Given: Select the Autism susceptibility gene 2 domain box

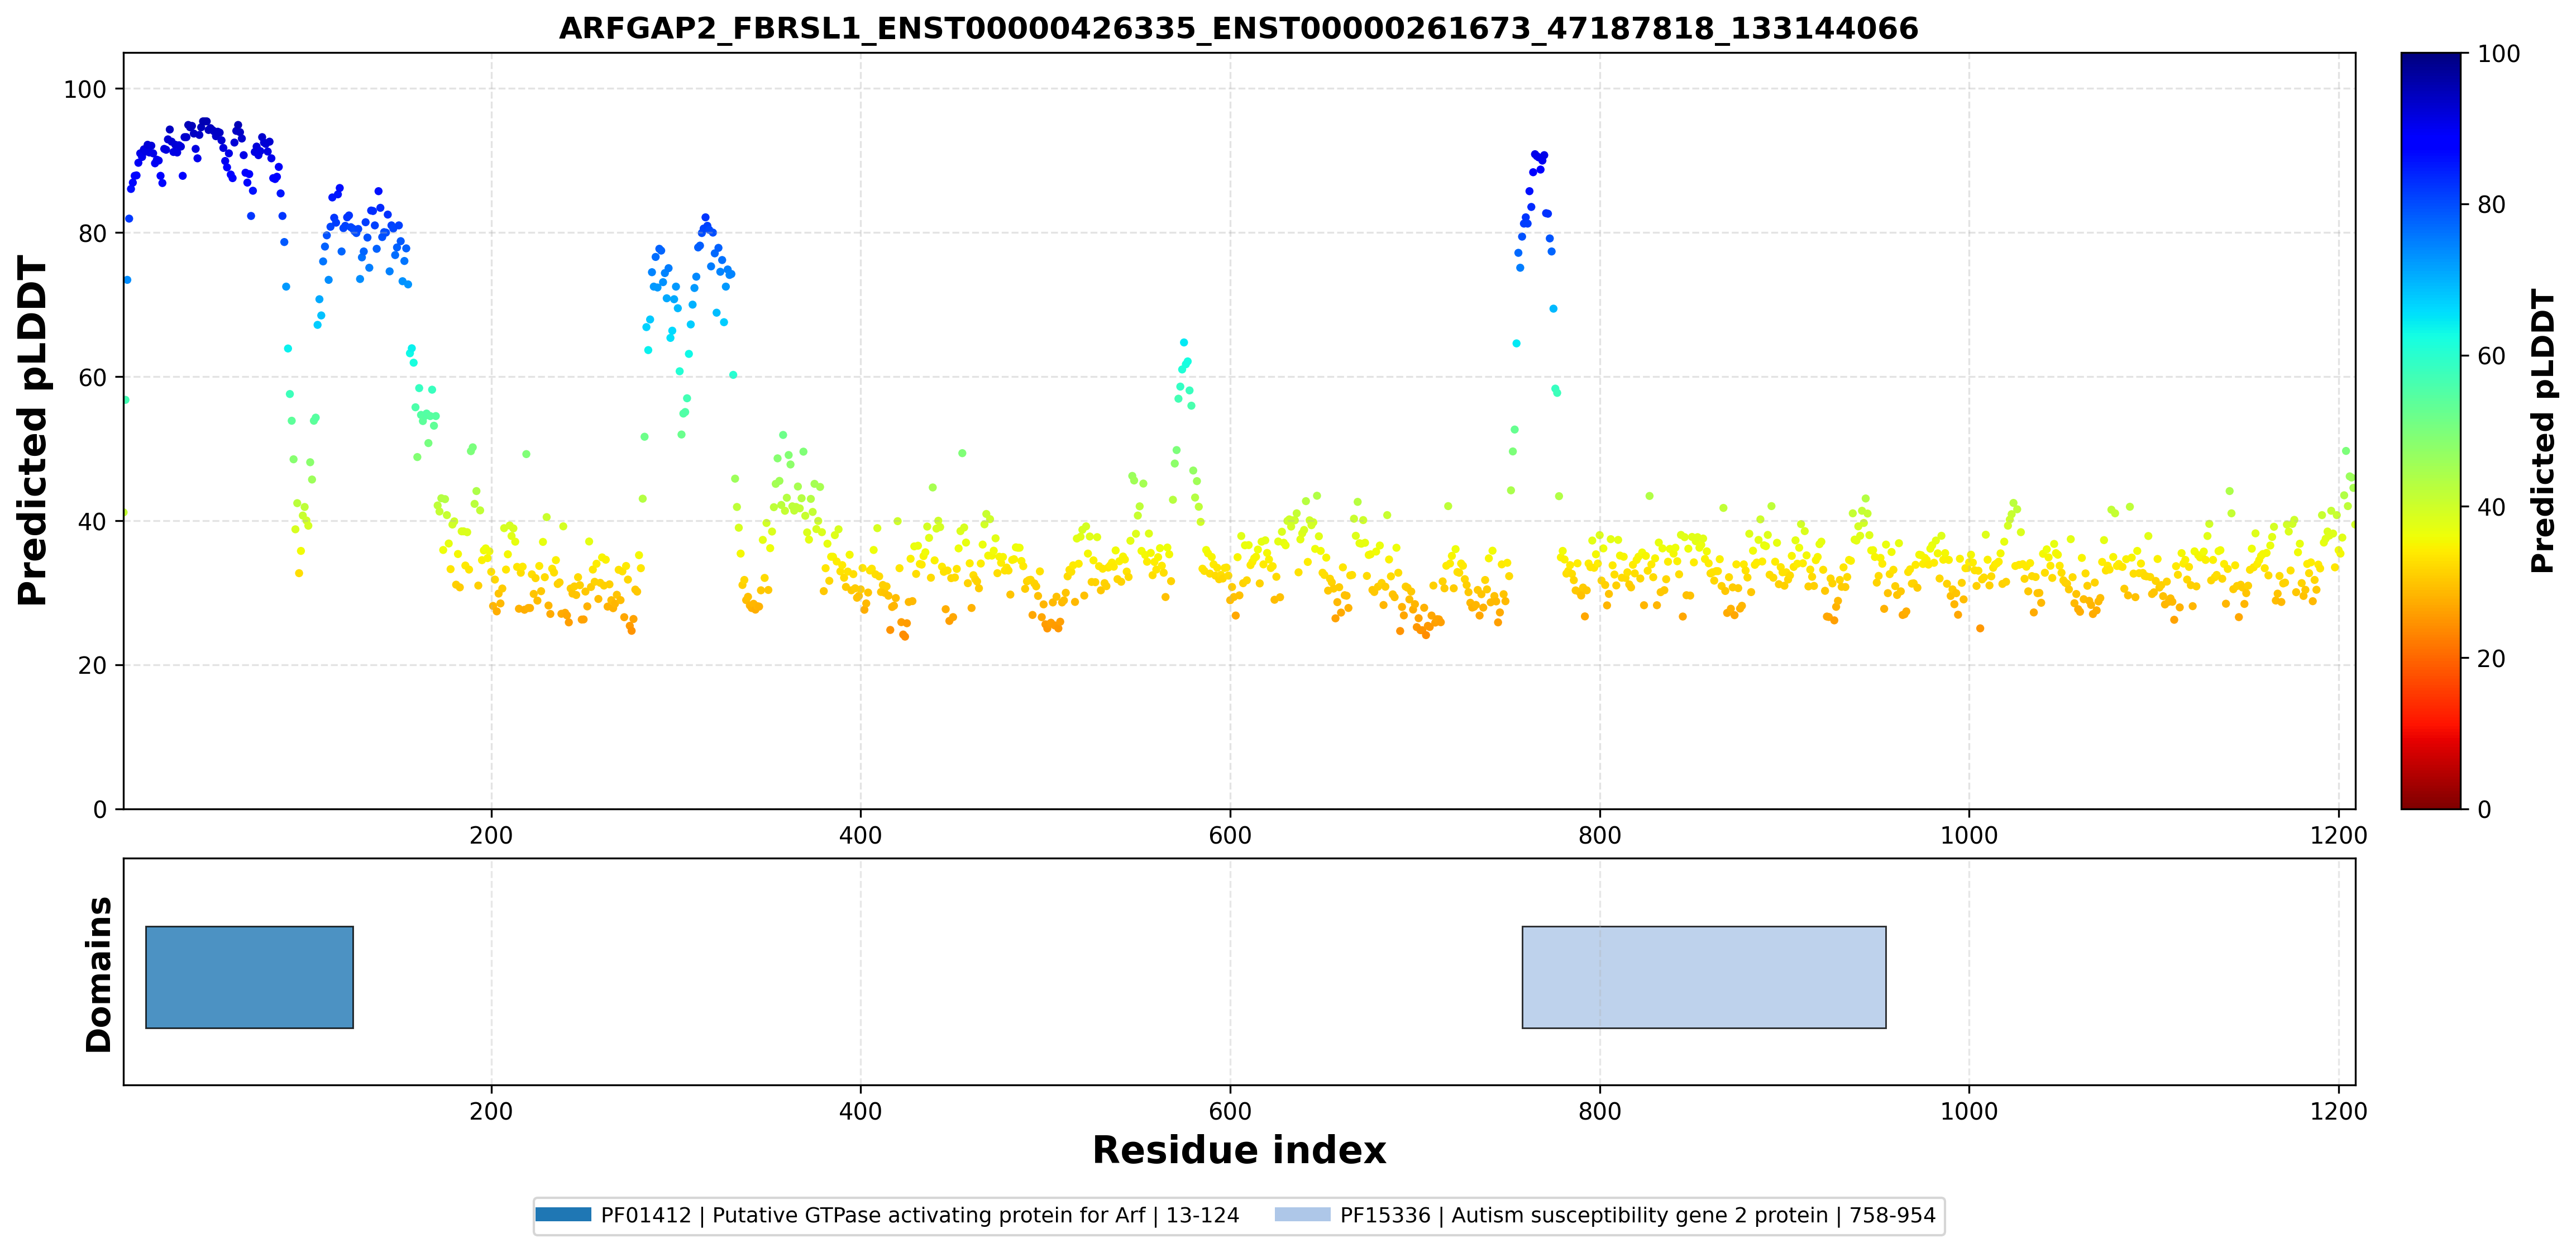Looking at the screenshot, I should click(x=1704, y=978).
